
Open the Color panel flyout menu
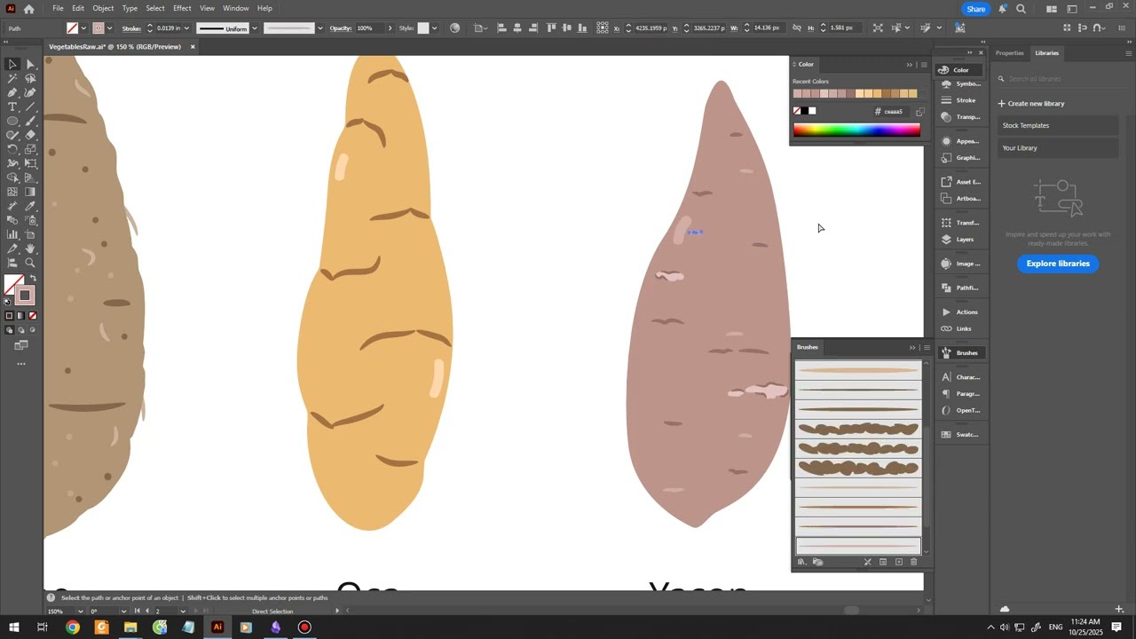924,65
